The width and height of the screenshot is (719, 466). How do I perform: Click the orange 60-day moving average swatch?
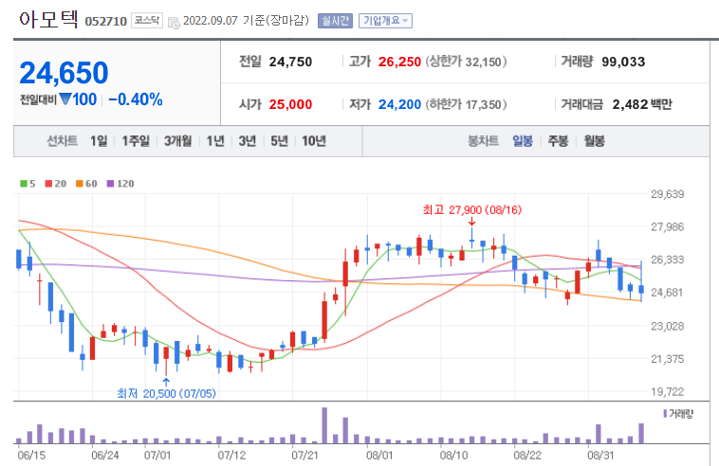pyautogui.click(x=80, y=184)
